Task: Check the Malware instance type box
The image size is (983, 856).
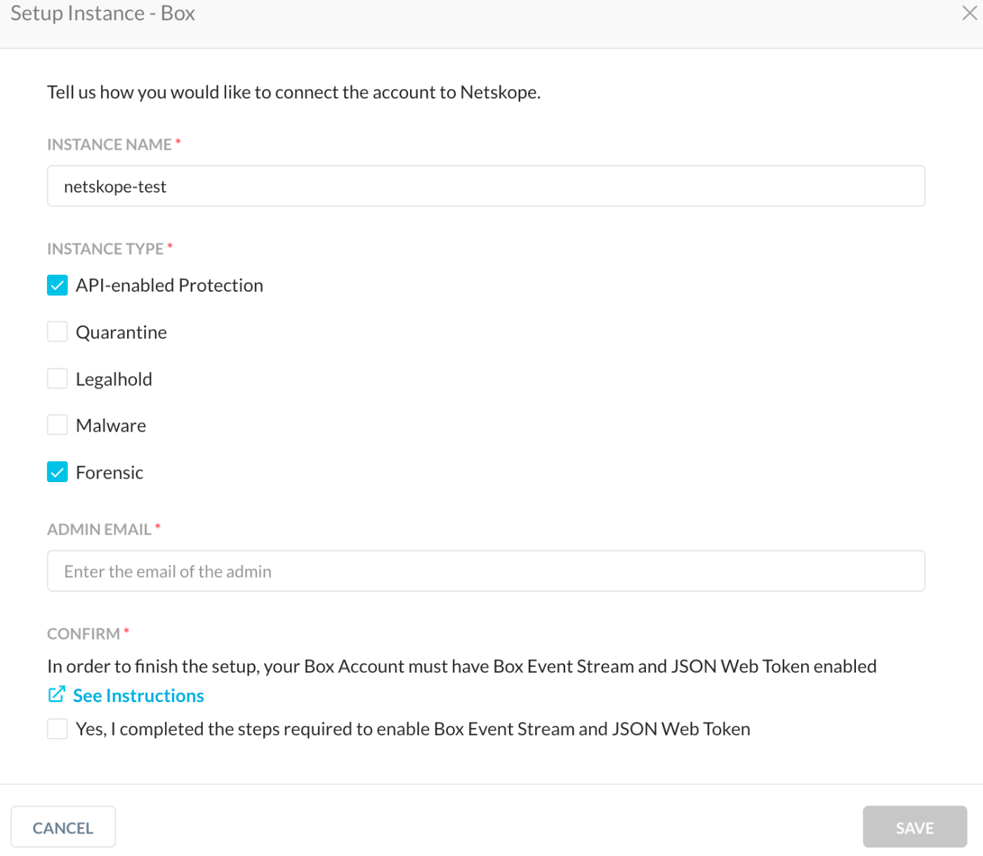Action: [58, 425]
